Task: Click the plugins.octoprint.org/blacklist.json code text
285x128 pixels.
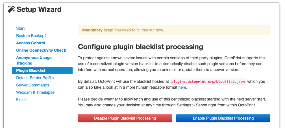Action: point(208,82)
